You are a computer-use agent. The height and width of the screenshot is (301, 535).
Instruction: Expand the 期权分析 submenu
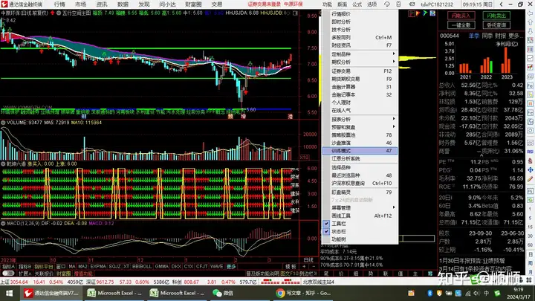click(360, 62)
